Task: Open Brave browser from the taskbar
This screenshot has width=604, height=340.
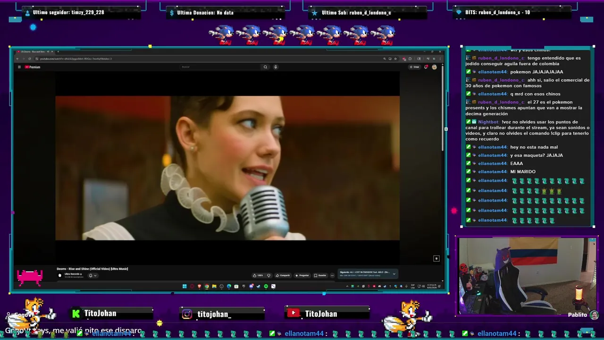Action: click(x=199, y=286)
